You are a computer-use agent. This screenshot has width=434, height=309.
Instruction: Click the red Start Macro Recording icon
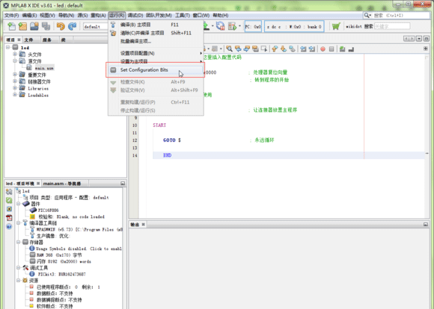tap(323, 49)
